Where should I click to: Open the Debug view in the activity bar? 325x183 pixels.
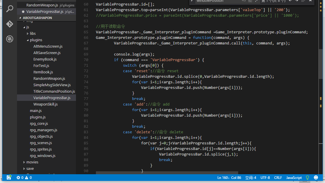[10, 39]
